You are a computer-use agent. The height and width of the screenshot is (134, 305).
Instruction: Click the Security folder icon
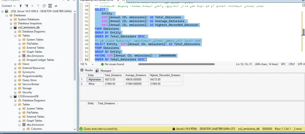point(20,92)
